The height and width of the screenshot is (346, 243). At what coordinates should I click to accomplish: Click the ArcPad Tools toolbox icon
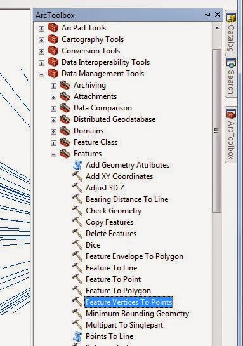(53, 28)
